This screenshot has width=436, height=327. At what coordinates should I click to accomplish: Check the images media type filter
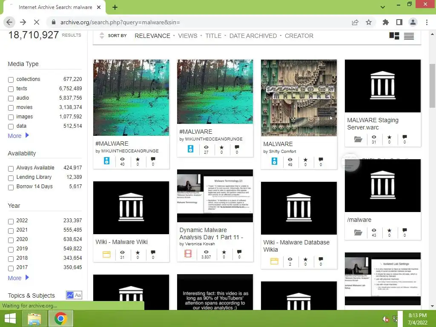point(11,118)
